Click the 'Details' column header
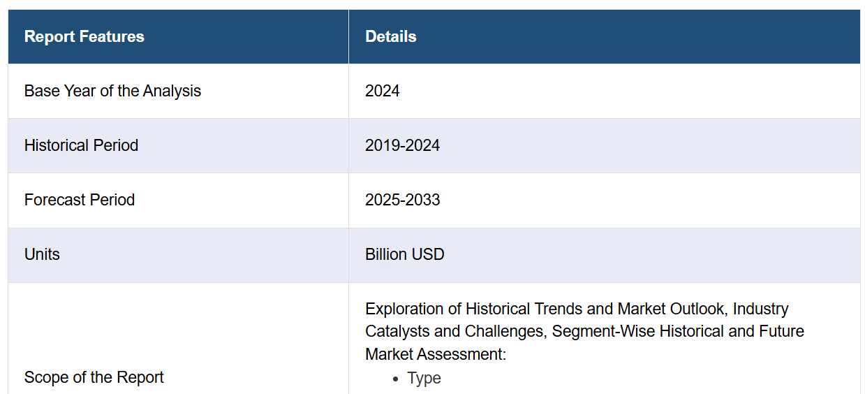The height and width of the screenshot is (394, 865). pyautogui.click(x=605, y=36)
